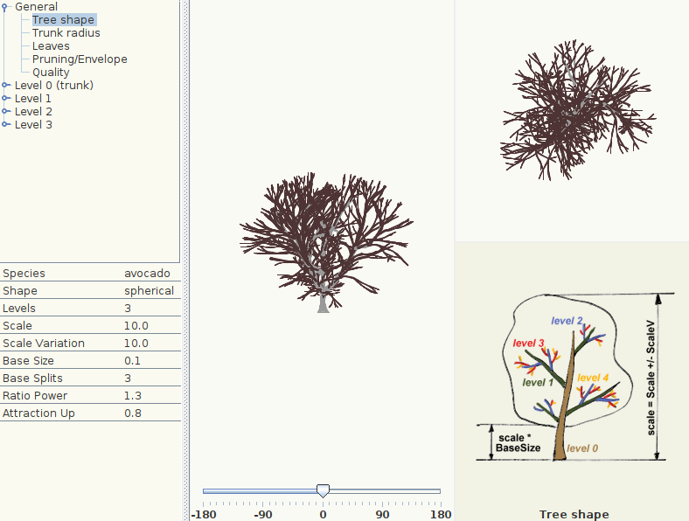The width and height of the screenshot is (689, 521).
Task: Click the Attraction Up parameter label
Action: [38, 413]
